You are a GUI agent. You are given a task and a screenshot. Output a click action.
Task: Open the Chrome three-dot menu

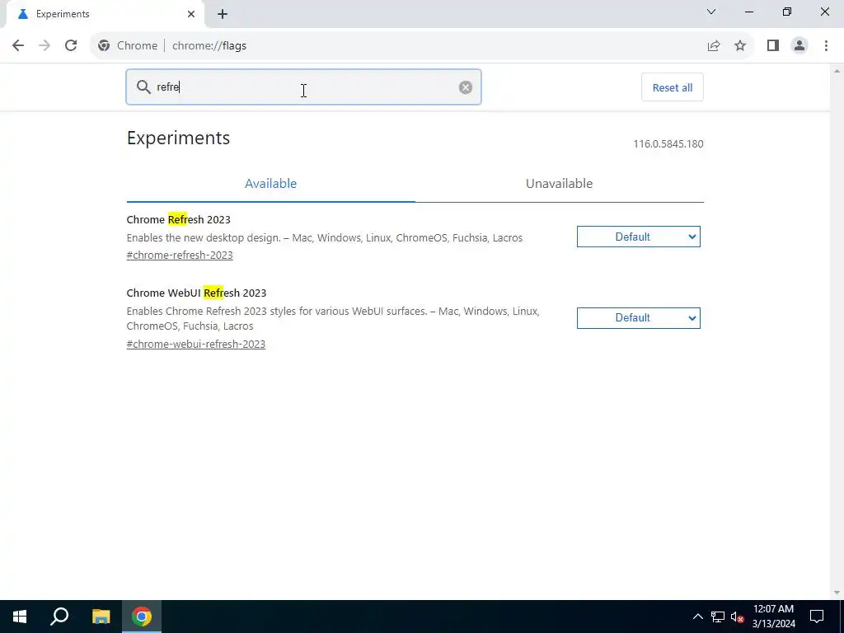click(826, 46)
